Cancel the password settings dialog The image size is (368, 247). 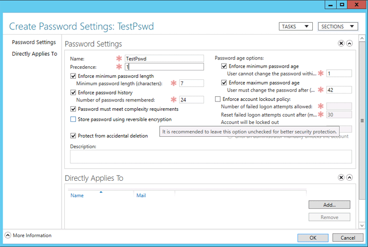347,238
